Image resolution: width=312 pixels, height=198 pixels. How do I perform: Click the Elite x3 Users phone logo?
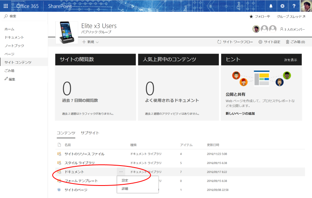(66, 32)
